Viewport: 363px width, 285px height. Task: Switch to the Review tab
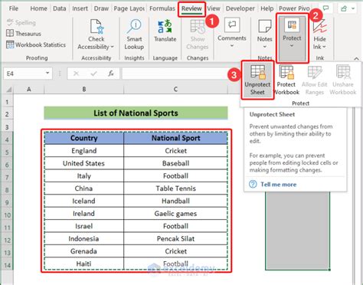[191, 9]
